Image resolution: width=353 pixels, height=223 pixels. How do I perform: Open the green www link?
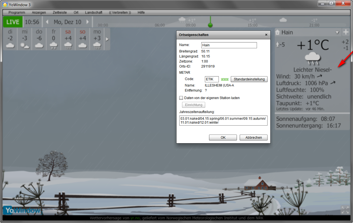point(225,79)
